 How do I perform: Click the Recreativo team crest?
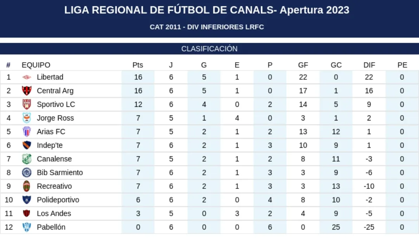tap(26, 186)
